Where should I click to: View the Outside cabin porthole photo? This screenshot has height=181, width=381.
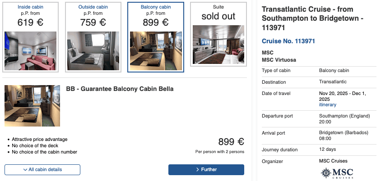coord(93,50)
